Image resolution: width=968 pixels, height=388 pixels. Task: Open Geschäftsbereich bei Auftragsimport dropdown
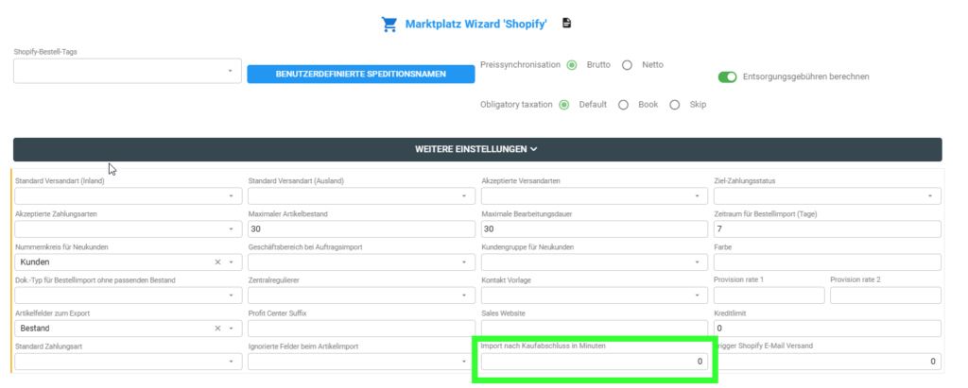361,262
